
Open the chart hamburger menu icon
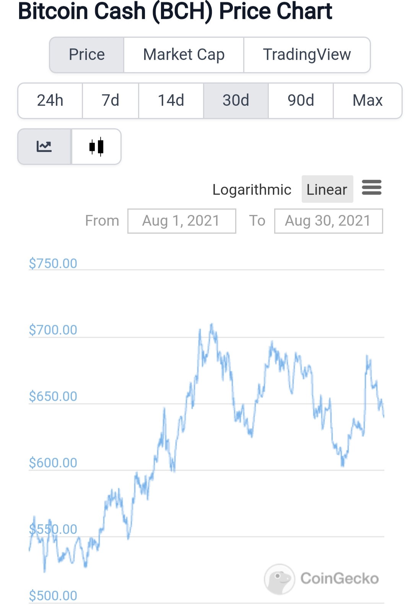pyautogui.click(x=372, y=188)
